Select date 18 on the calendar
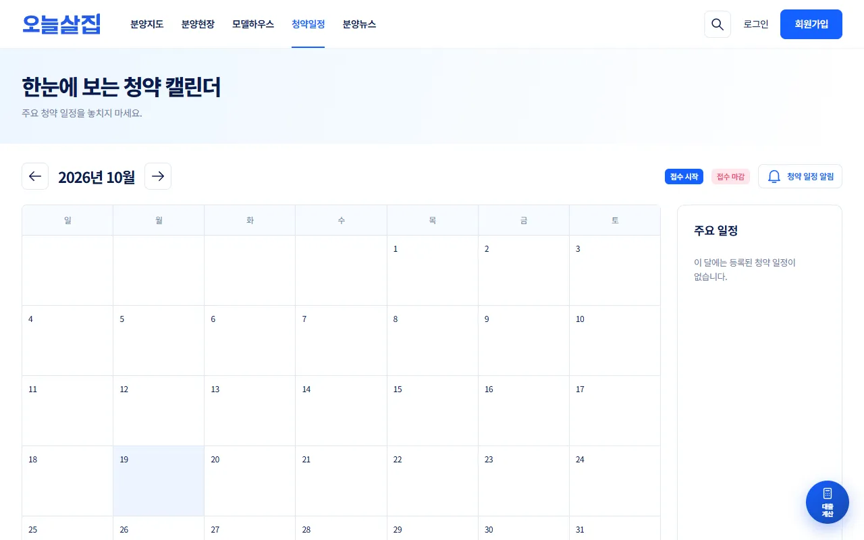This screenshot has height=540, width=864. (67, 481)
